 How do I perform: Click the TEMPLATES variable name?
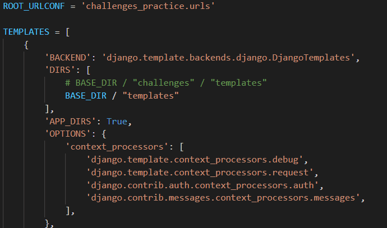pyautogui.click(x=26, y=32)
